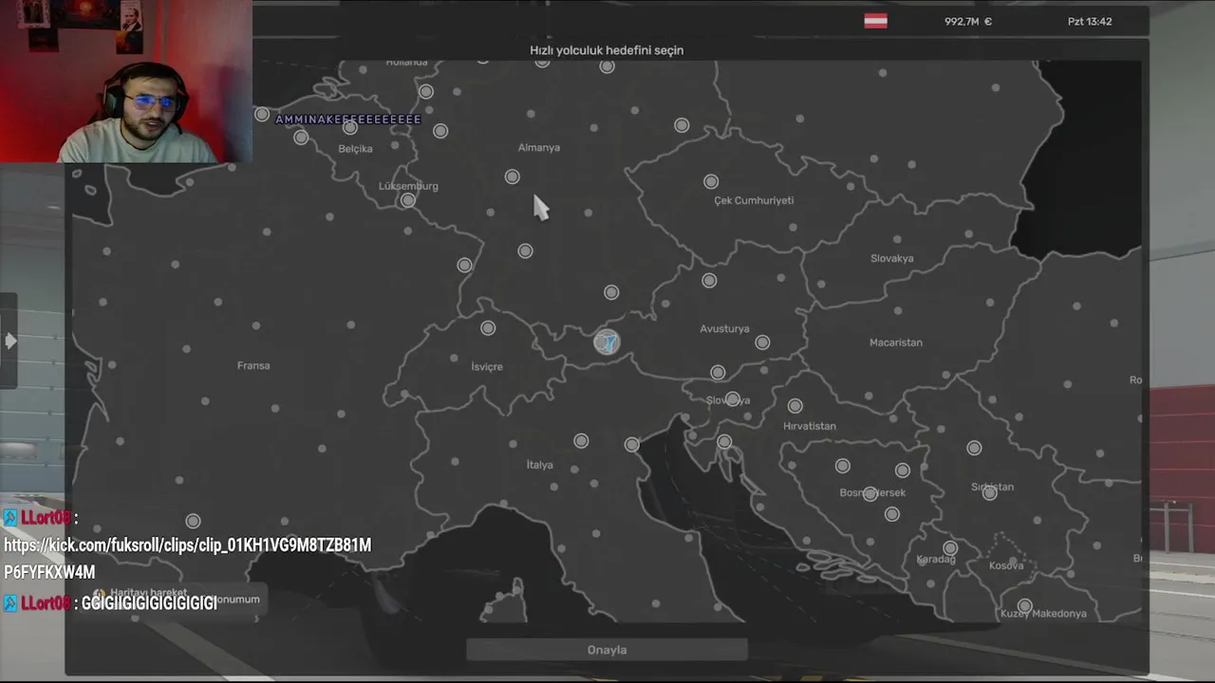Click the Slovakya country label
The image size is (1215, 683).
pos(892,258)
